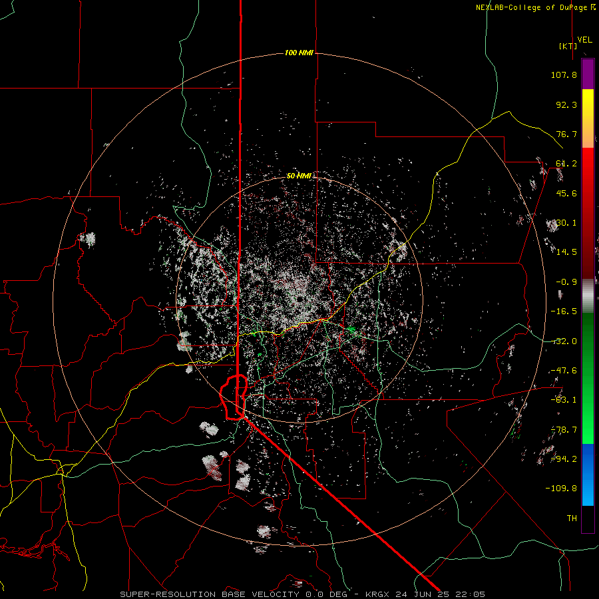Select the 107.8 value on velocity scale
This screenshot has height=599, width=599.
564,75
